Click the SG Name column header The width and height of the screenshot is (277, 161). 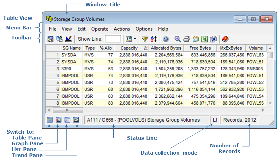[71, 48]
